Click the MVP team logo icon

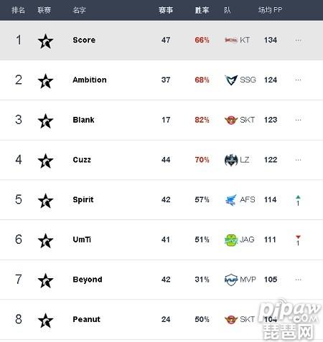click(231, 280)
